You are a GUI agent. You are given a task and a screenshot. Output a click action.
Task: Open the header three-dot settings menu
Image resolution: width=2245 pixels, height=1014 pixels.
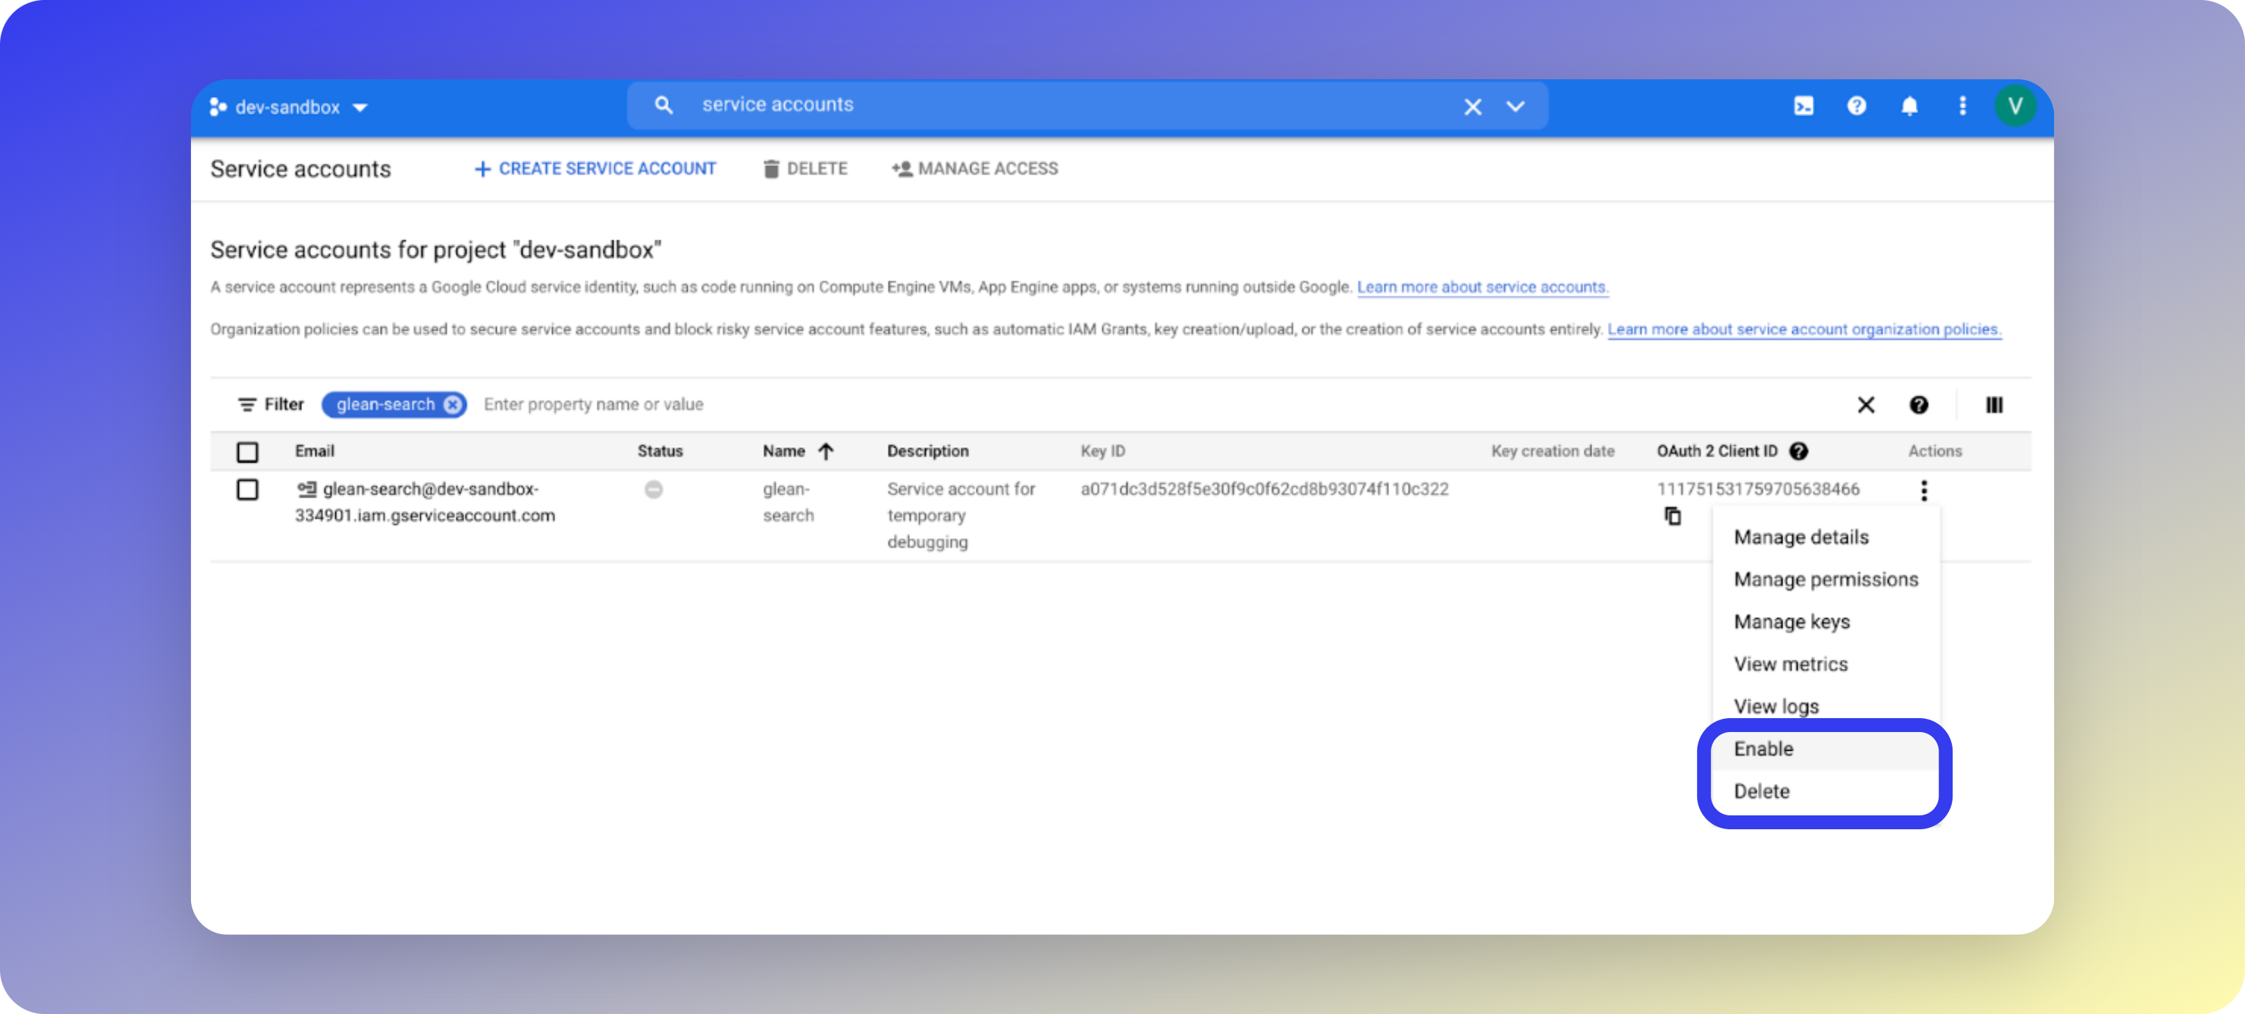tap(1962, 106)
